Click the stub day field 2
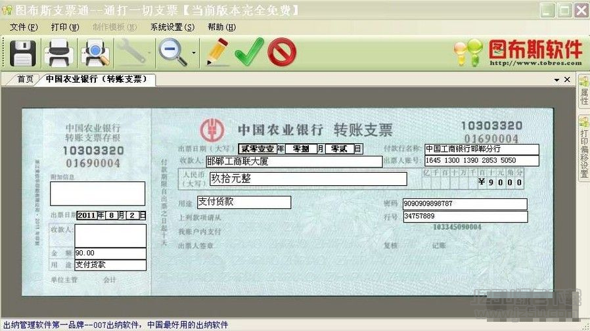This screenshot has height=331, width=590. coord(133,215)
